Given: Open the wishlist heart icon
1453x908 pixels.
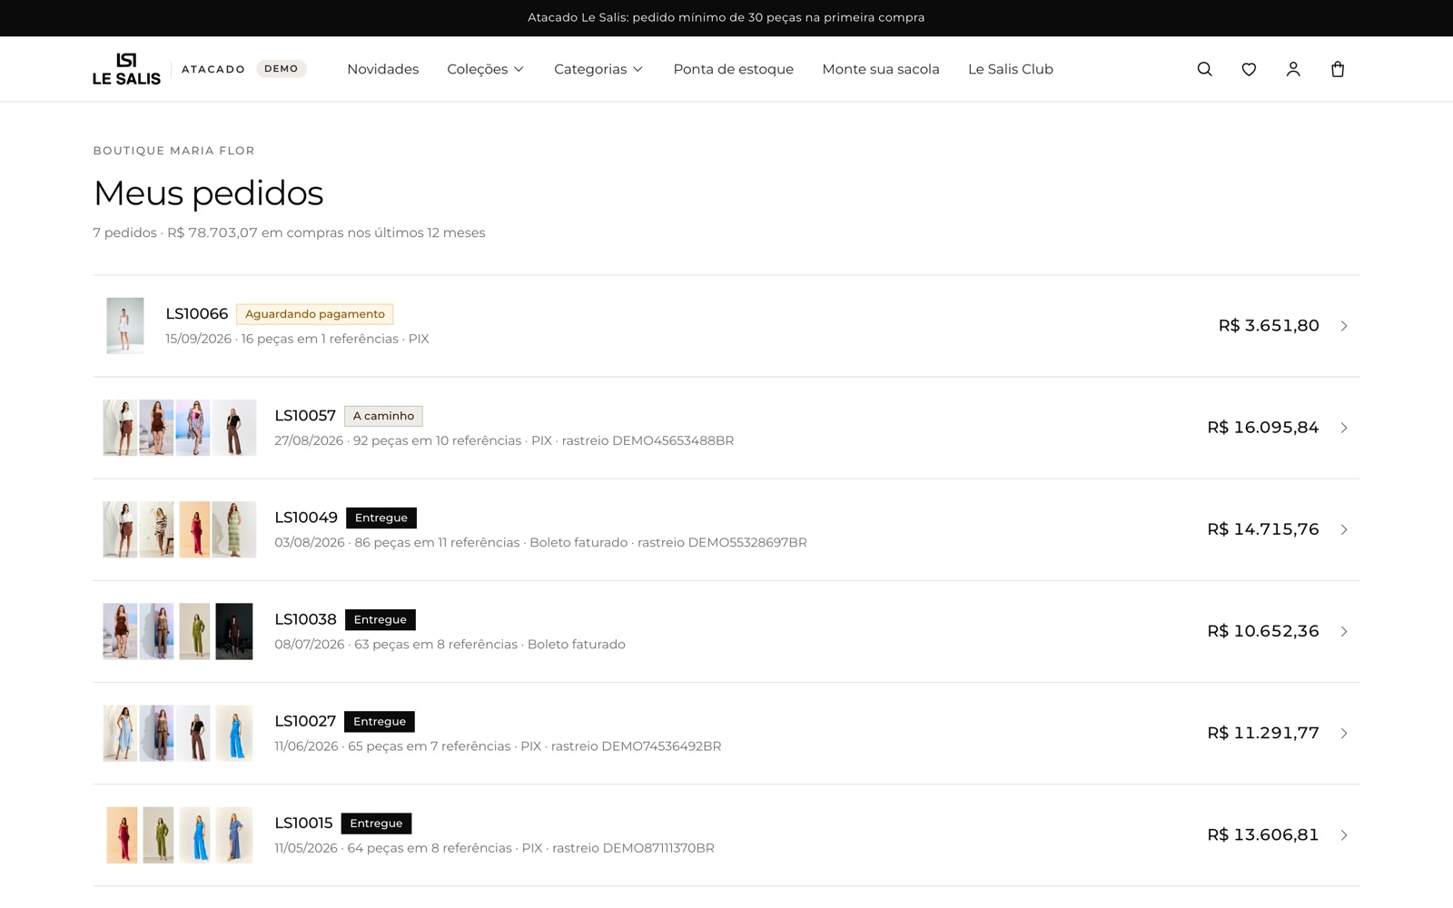Looking at the screenshot, I should (1249, 69).
